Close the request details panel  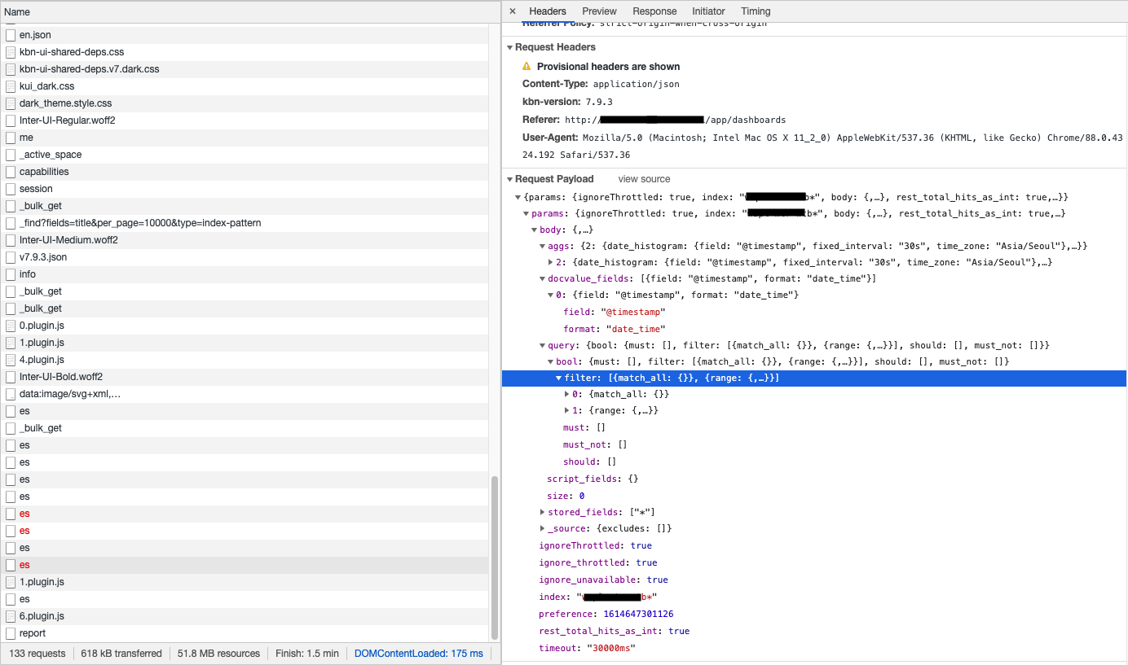(513, 11)
